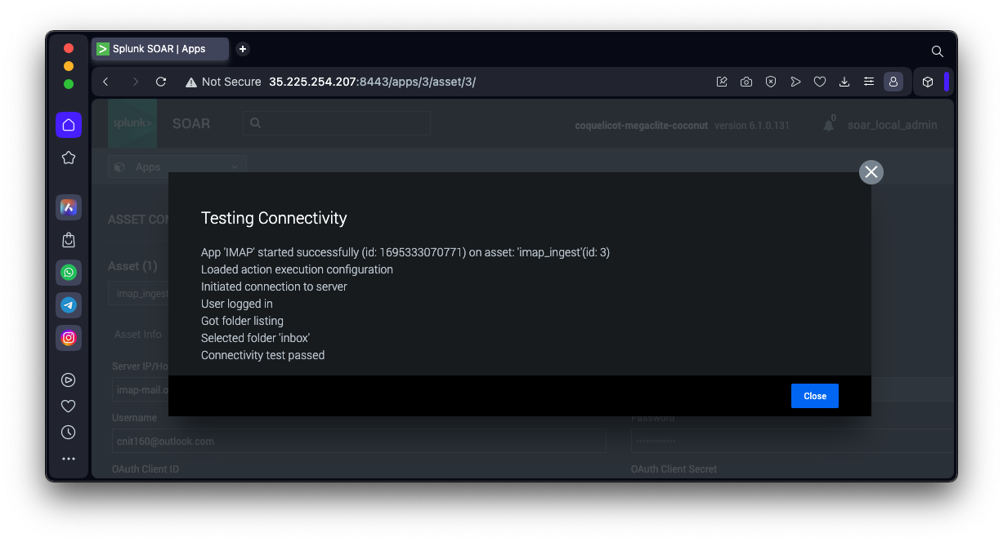Open the pinboard edit icon in address bar
The image size is (1003, 542).
[x=722, y=82]
